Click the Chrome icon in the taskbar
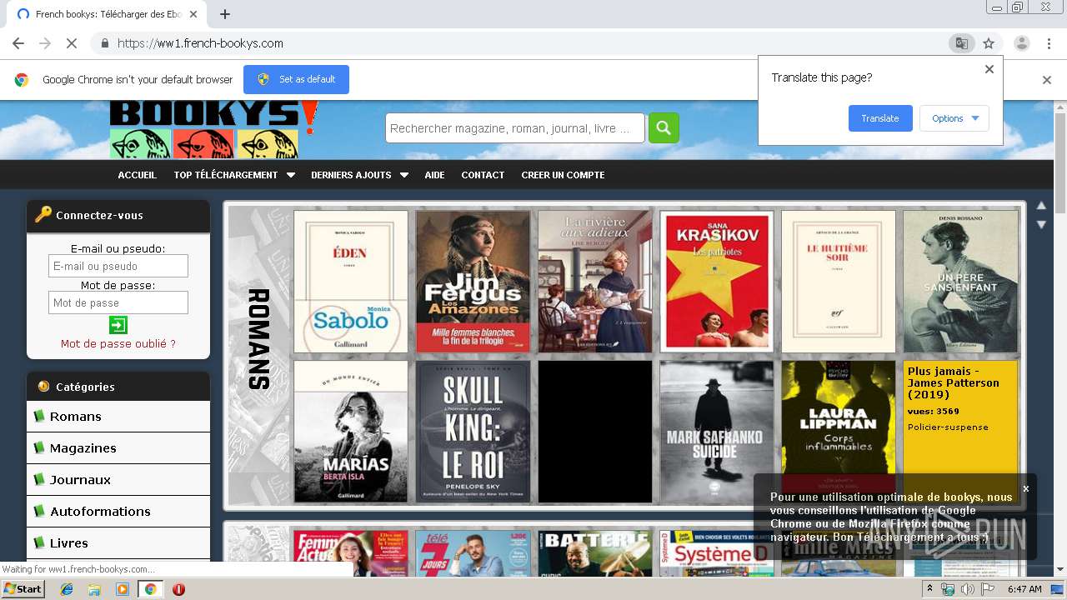This screenshot has height=600, width=1067. [x=150, y=589]
